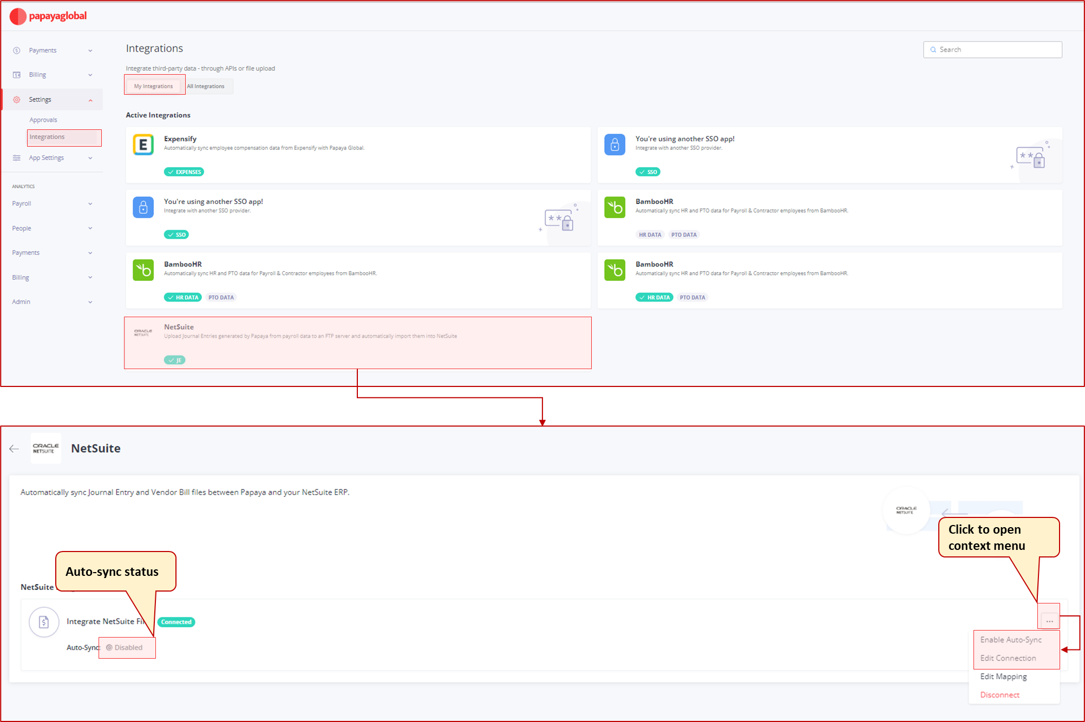Click inside the Search field
The height and width of the screenshot is (722, 1085).
click(992, 49)
